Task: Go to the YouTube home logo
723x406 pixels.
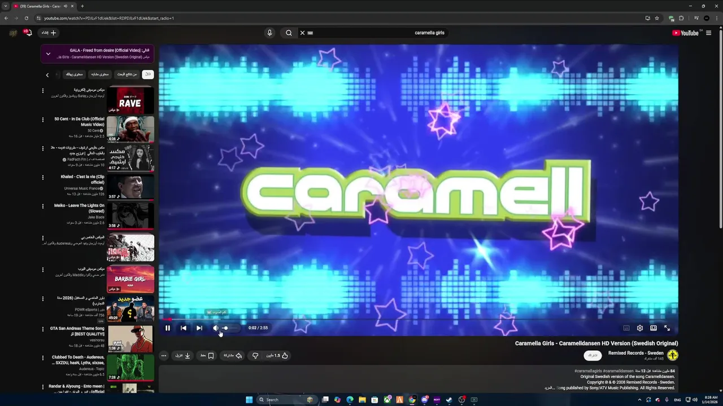Action: (686, 33)
